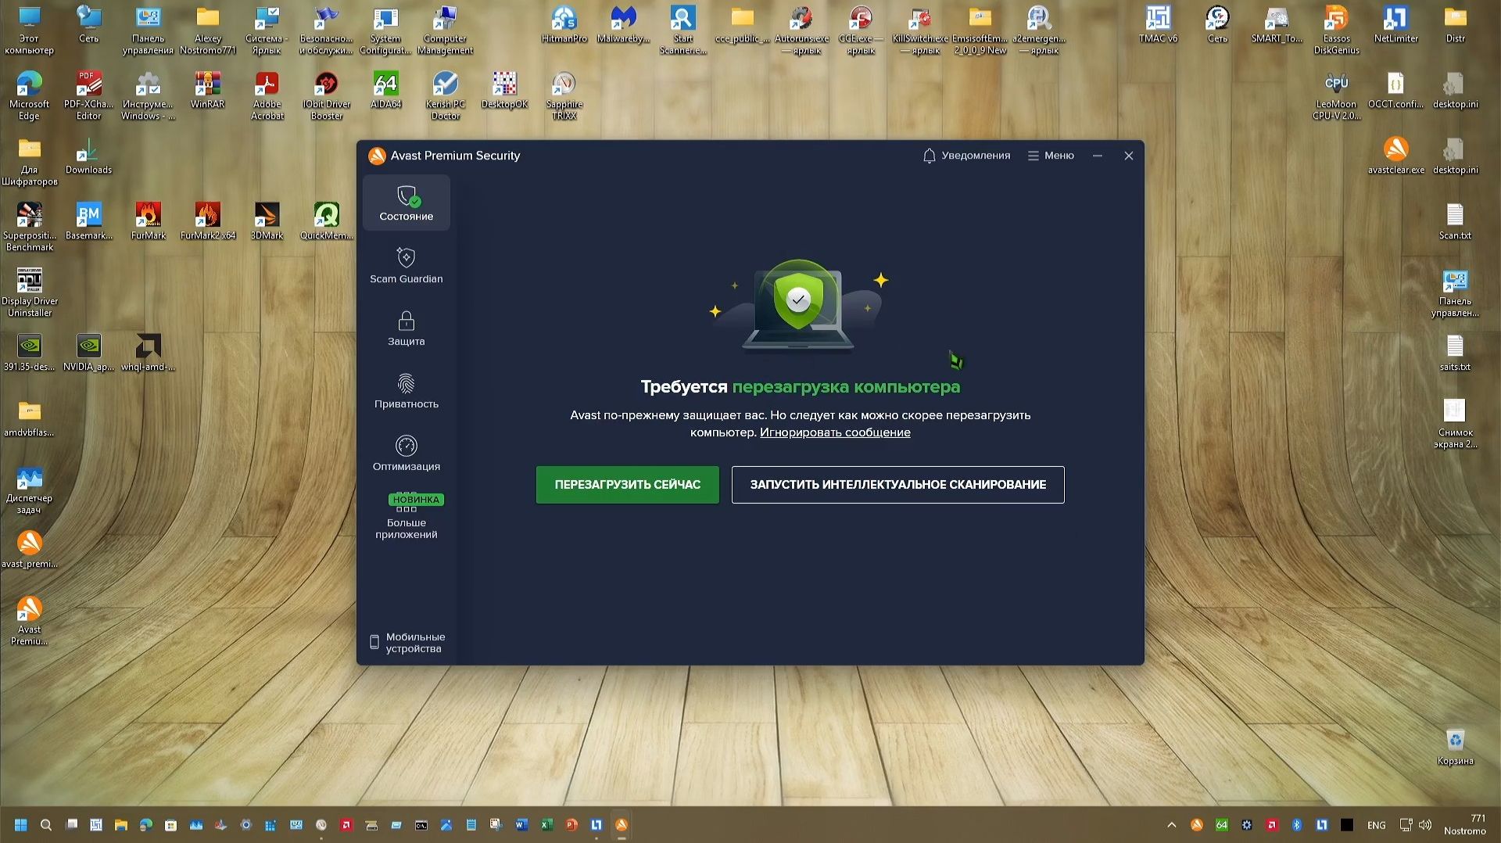This screenshot has height=843, width=1501.
Task: Select the amdvbflash folder on desktop
Action: [x=29, y=418]
